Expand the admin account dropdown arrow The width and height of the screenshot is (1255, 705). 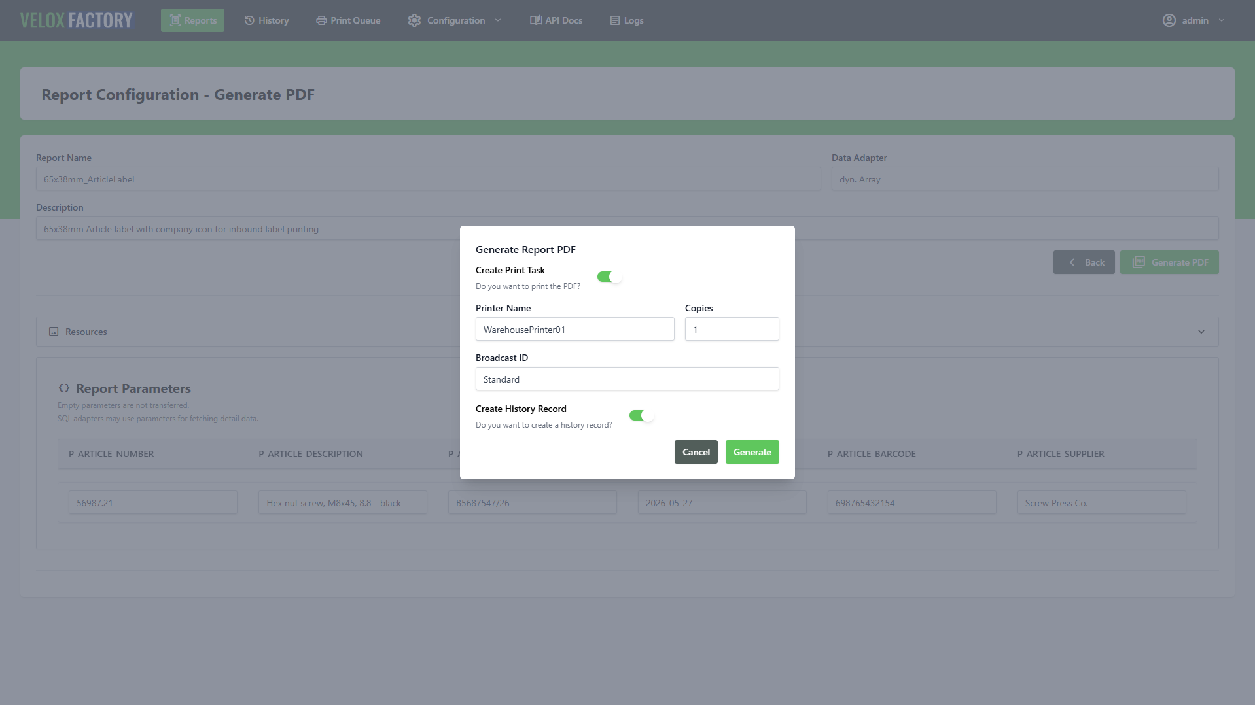click(1222, 20)
